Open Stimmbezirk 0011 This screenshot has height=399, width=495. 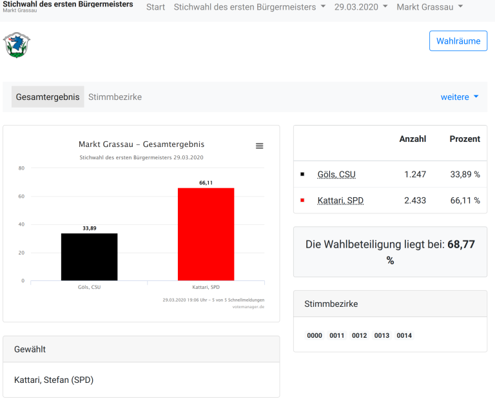(337, 336)
